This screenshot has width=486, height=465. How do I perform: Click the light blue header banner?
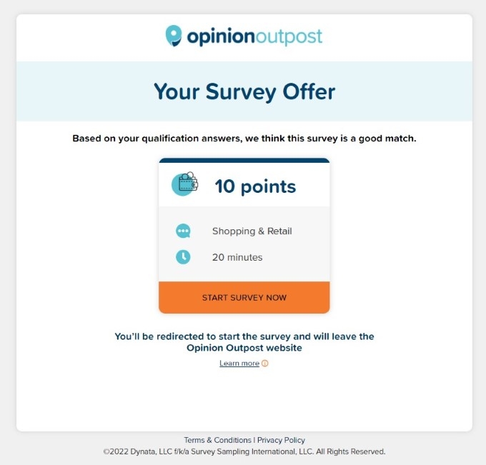coord(244,91)
